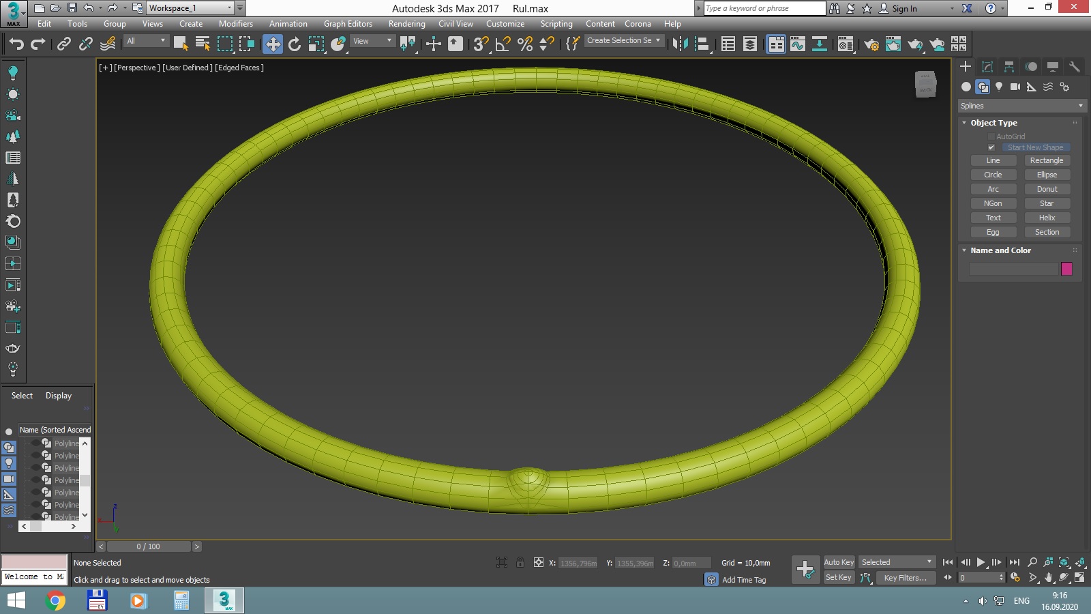1091x614 pixels.
Task: Click the Pan View hand icon
Action: (x=1048, y=577)
